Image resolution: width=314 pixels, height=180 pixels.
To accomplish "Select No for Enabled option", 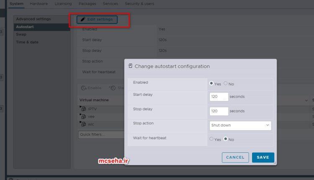I will 226,83.
